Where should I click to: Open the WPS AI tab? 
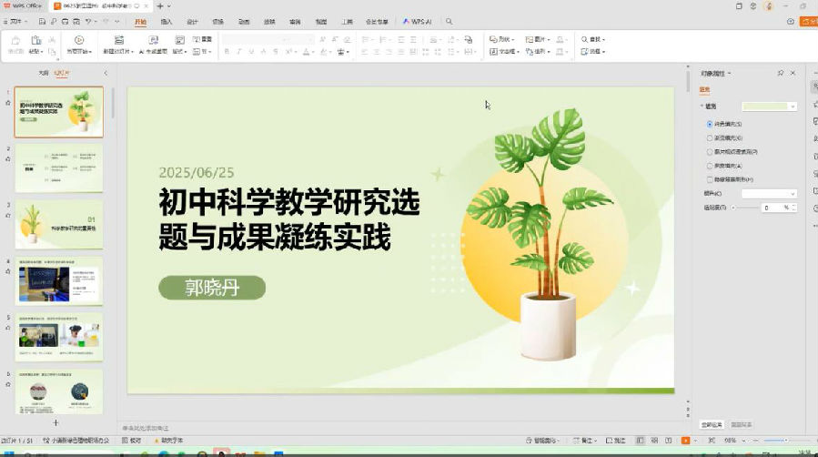pyautogui.click(x=418, y=21)
